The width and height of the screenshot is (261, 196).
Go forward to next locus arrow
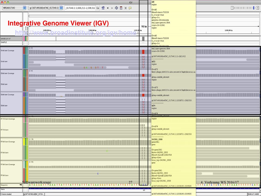tap(112, 8)
